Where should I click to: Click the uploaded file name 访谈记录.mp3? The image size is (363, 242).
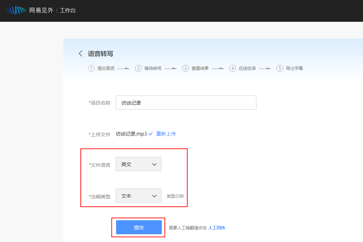[131, 134]
